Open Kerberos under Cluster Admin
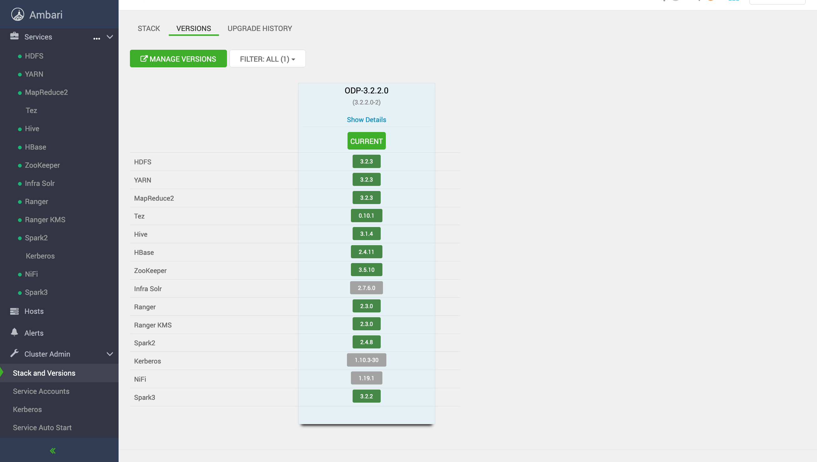Viewport: 817px width, 462px height. 27,409
